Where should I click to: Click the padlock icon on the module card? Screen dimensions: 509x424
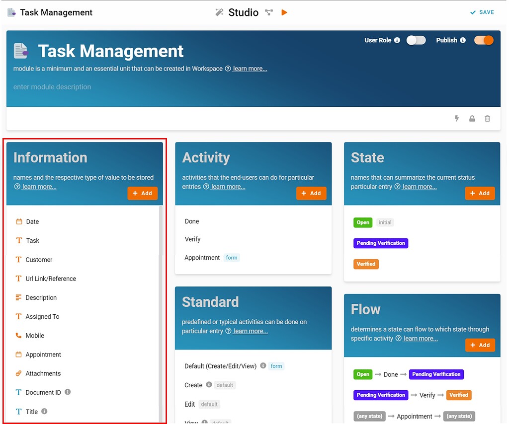click(472, 119)
